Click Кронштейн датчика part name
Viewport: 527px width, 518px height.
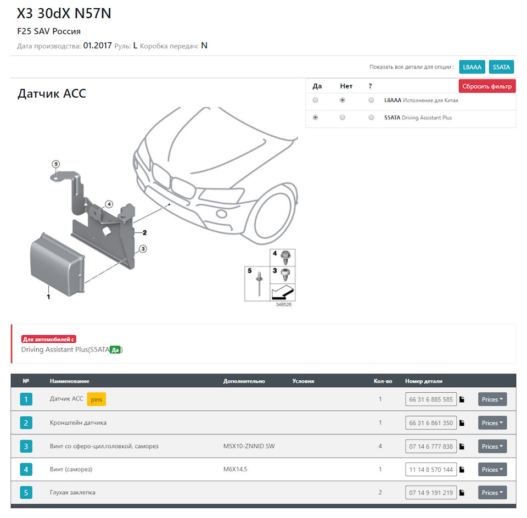point(78,423)
